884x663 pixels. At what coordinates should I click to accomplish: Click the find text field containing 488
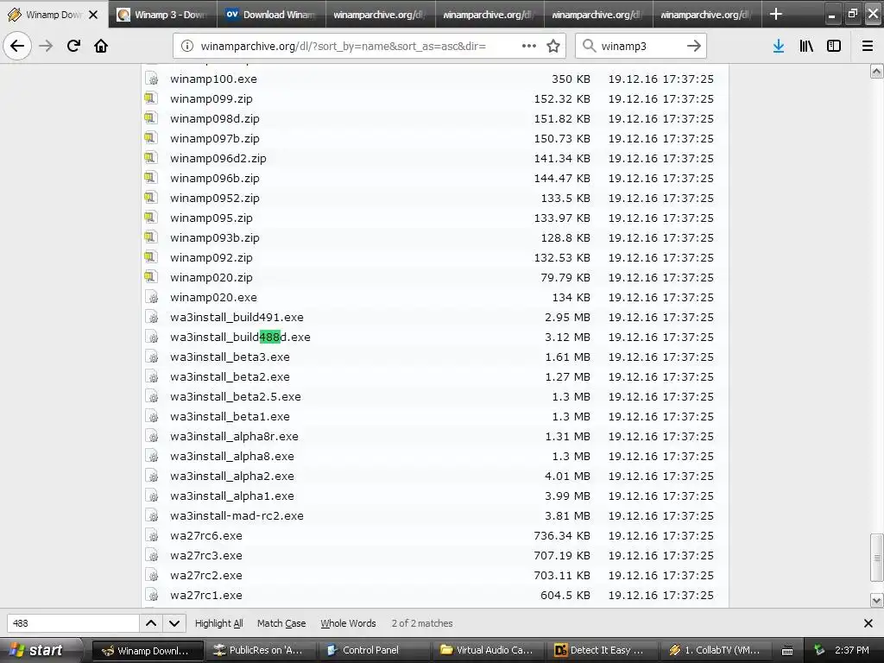(73, 623)
